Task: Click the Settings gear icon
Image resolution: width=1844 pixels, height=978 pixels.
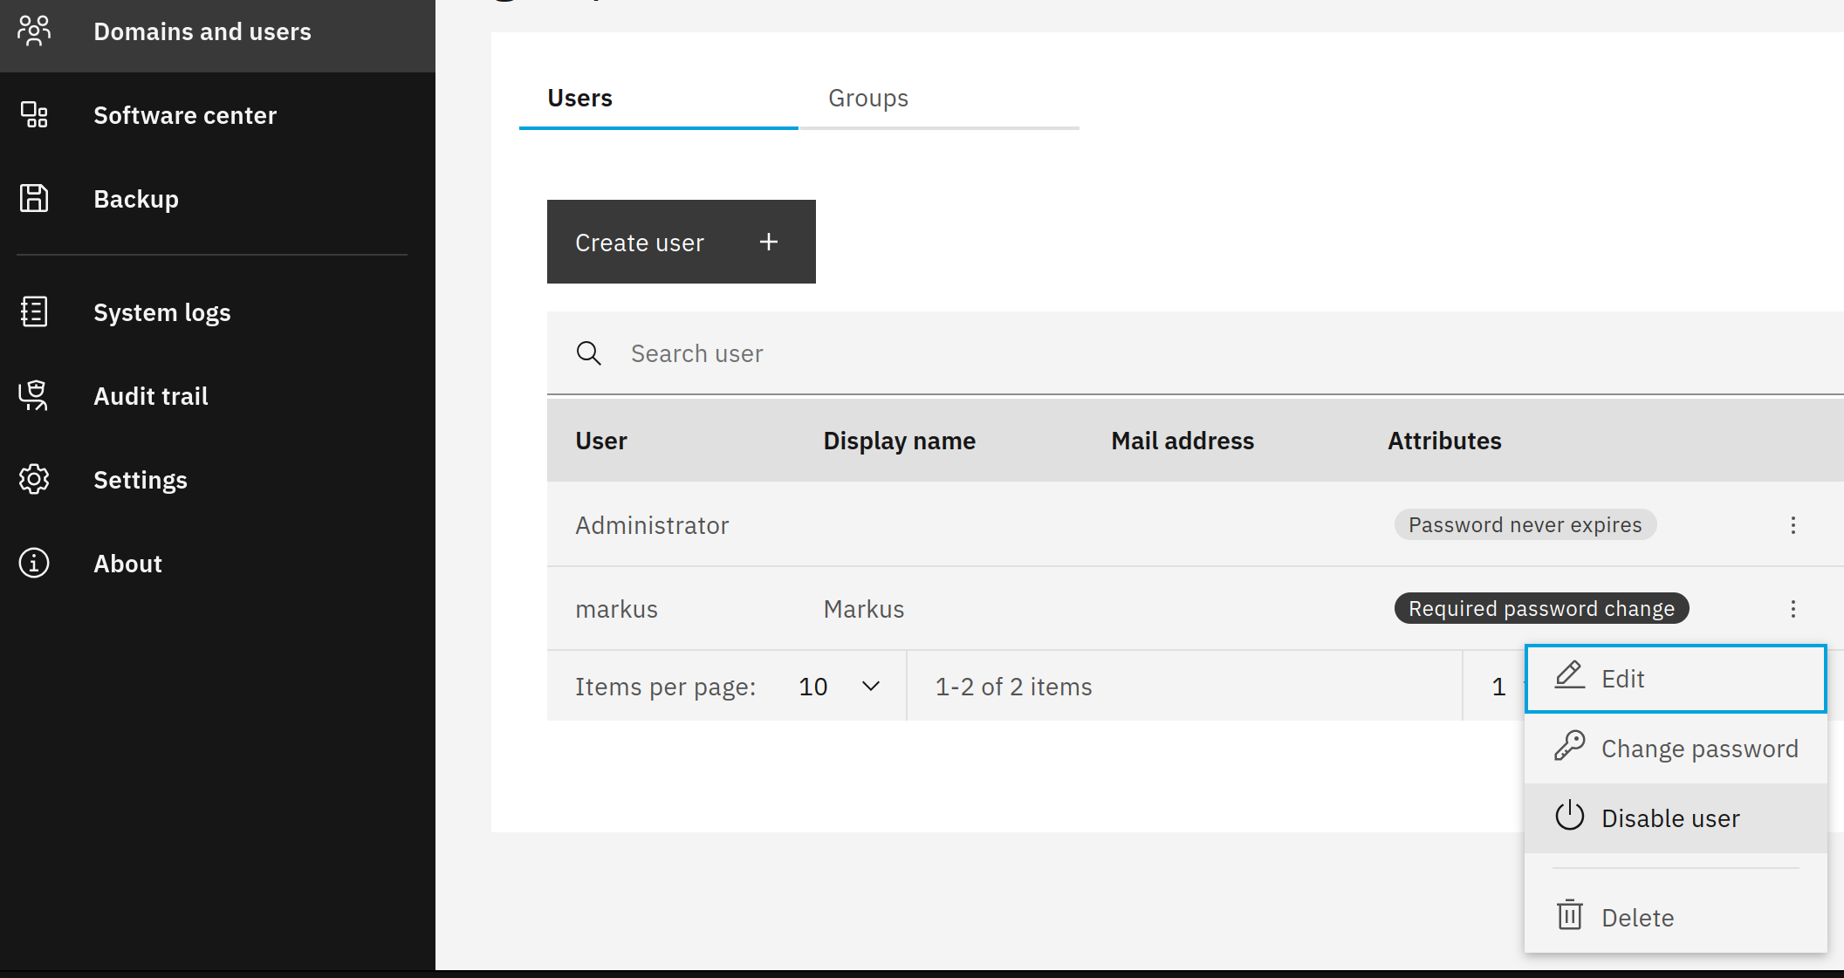Action: 34,480
